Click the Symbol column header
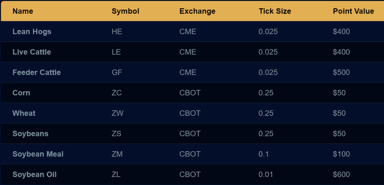The height and width of the screenshot is (185, 384). click(x=125, y=11)
